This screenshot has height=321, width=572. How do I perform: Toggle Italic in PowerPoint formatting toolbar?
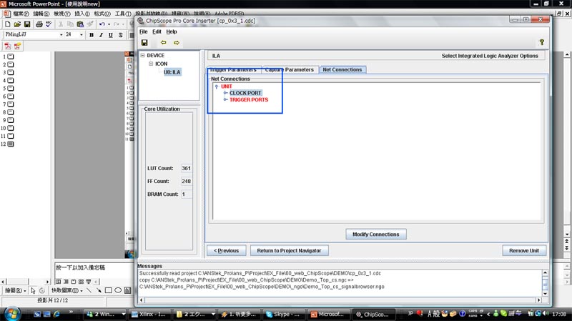point(101,35)
